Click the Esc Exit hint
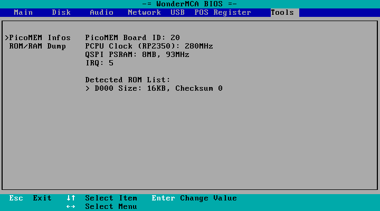Viewport: 380px width, 211px height. (x=30, y=198)
